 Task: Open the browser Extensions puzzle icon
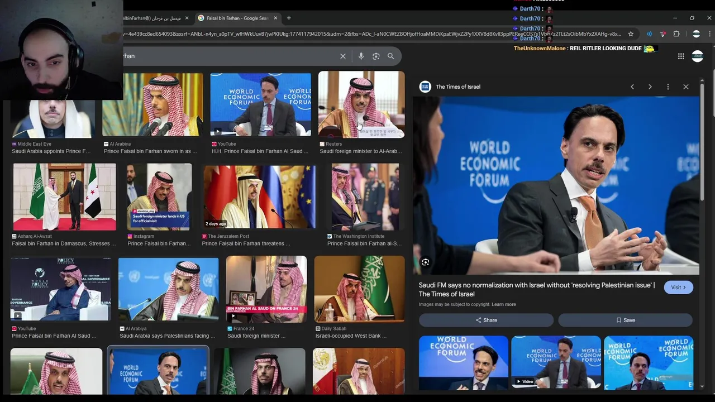tap(676, 33)
